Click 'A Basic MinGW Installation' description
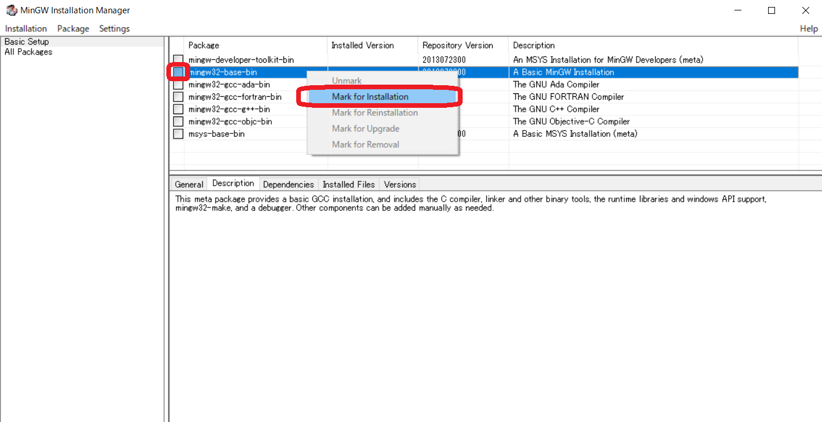 pos(563,72)
